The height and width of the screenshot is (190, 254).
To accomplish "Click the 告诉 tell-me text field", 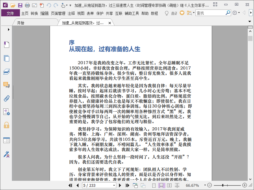I will click(174, 13).
